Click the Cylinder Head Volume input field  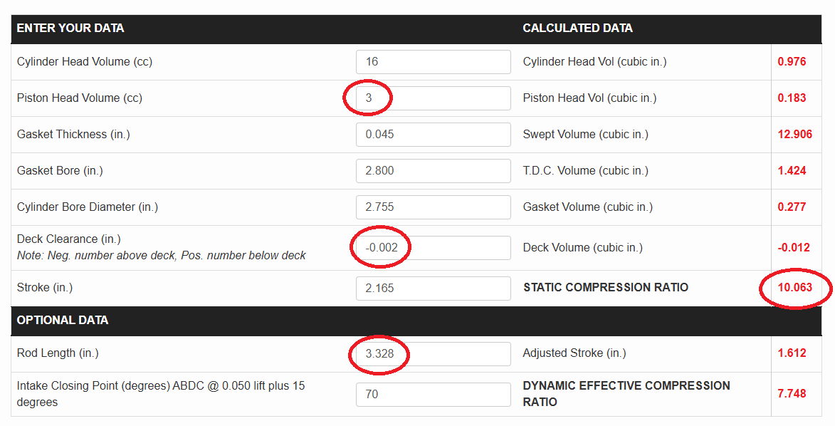coord(433,62)
